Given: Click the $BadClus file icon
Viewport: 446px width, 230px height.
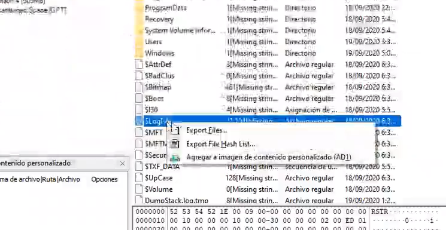Looking at the screenshot, I should 139,76.
